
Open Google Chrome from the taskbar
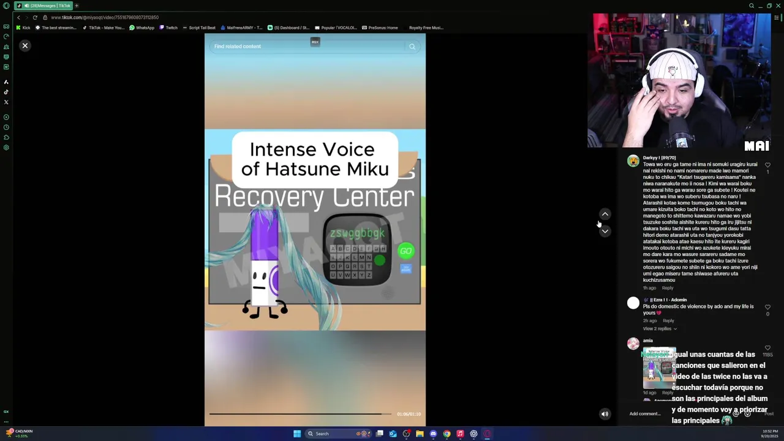point(447,434)
